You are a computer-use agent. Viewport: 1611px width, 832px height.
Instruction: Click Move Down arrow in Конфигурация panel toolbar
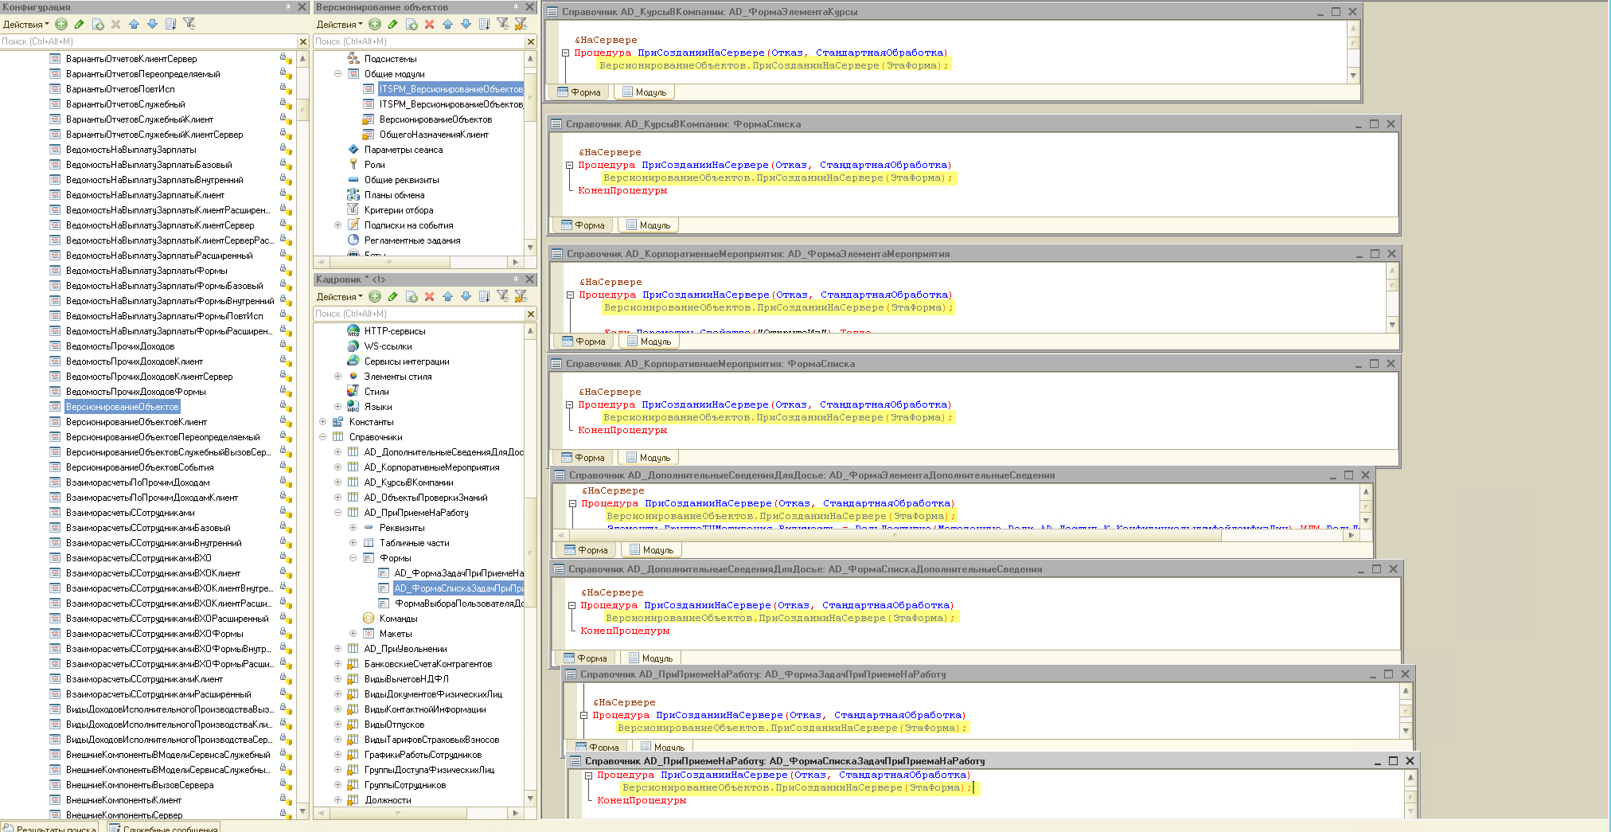[152, 25]
